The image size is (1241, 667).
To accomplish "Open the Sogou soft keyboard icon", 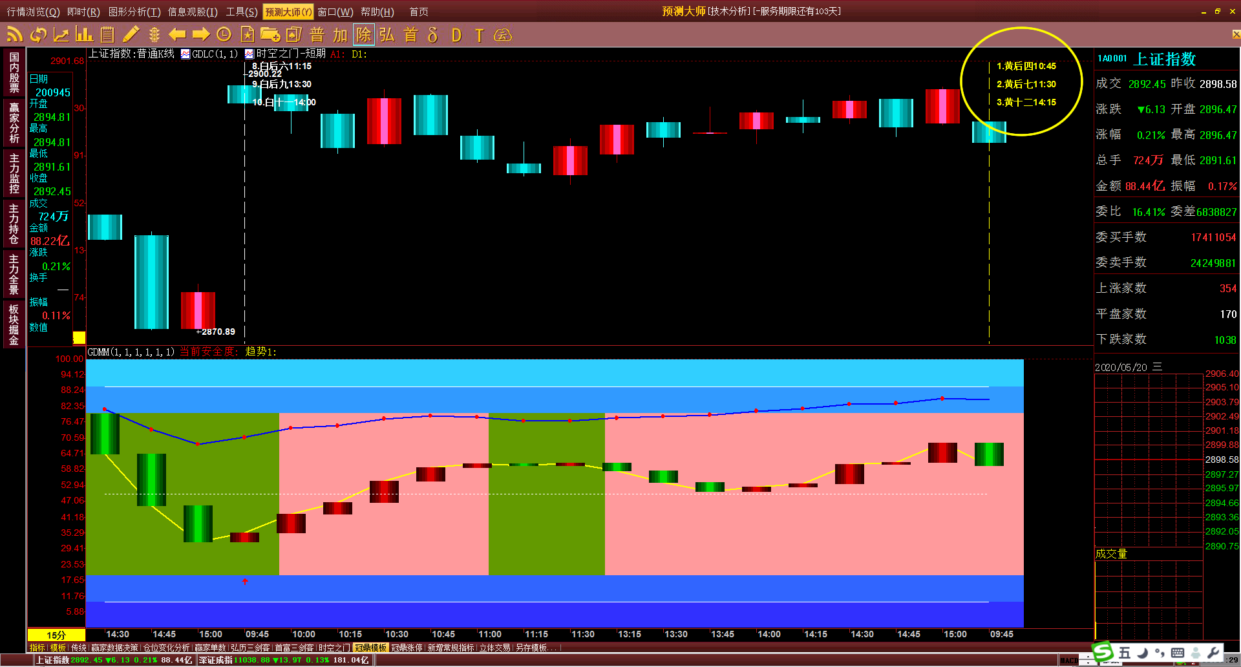I will coord(1178,653).
